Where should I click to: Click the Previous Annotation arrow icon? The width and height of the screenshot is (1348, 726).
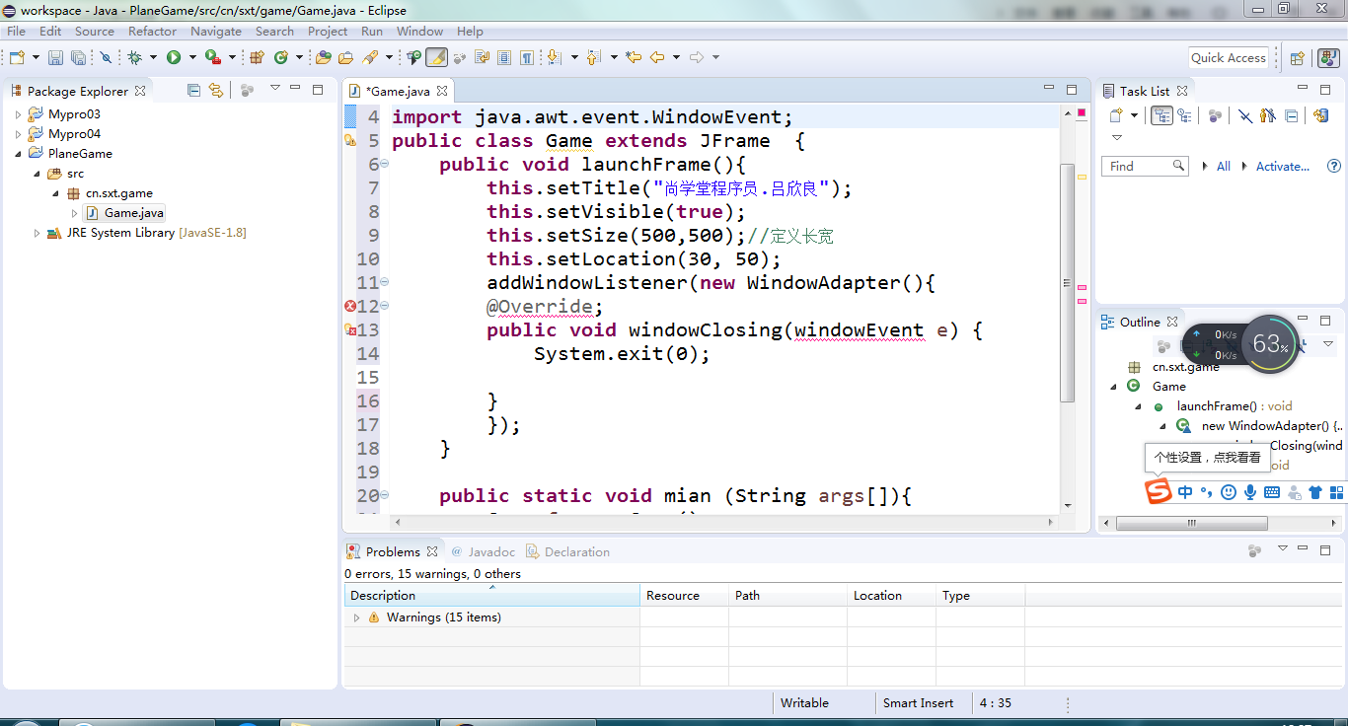coord(593,57)
